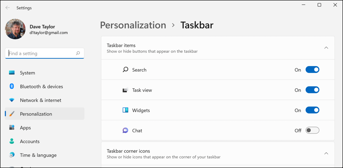Click the Chat icon in taskbar items
Viewport: 343px width, 168px height.
(125, 130)
